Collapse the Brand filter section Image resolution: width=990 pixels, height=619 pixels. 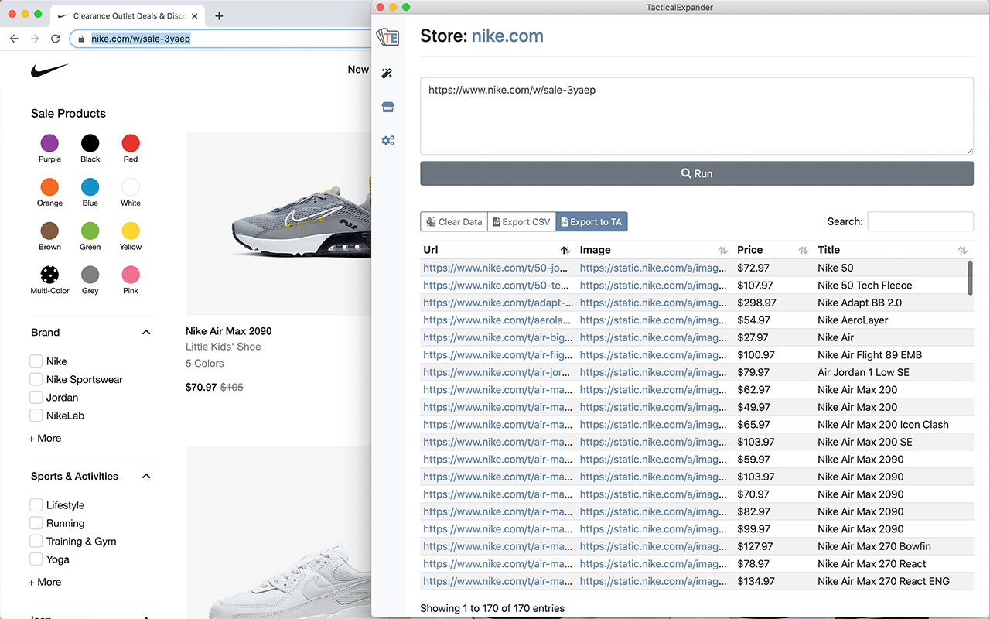146,333
